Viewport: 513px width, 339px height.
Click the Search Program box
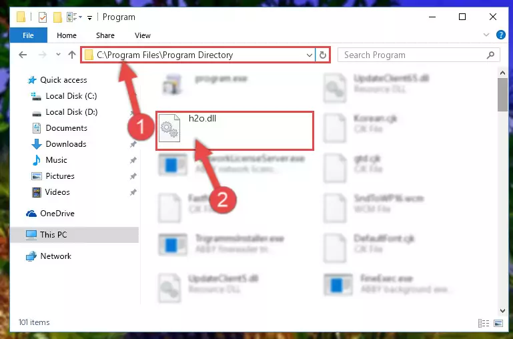(418, 55)
